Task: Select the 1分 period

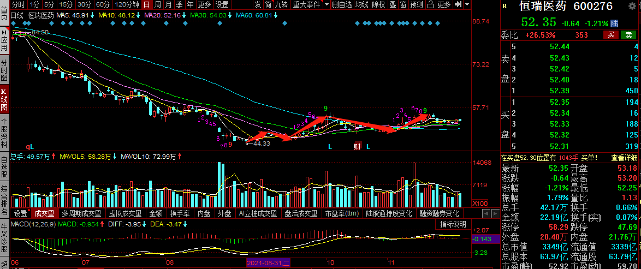Action: 35,4
